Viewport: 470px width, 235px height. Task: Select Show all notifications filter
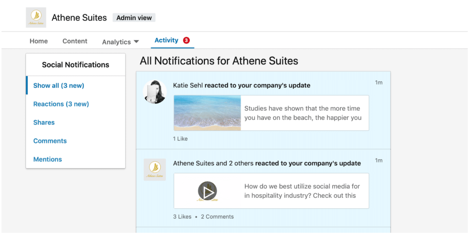pyautogui.click(x=58, y=85)
